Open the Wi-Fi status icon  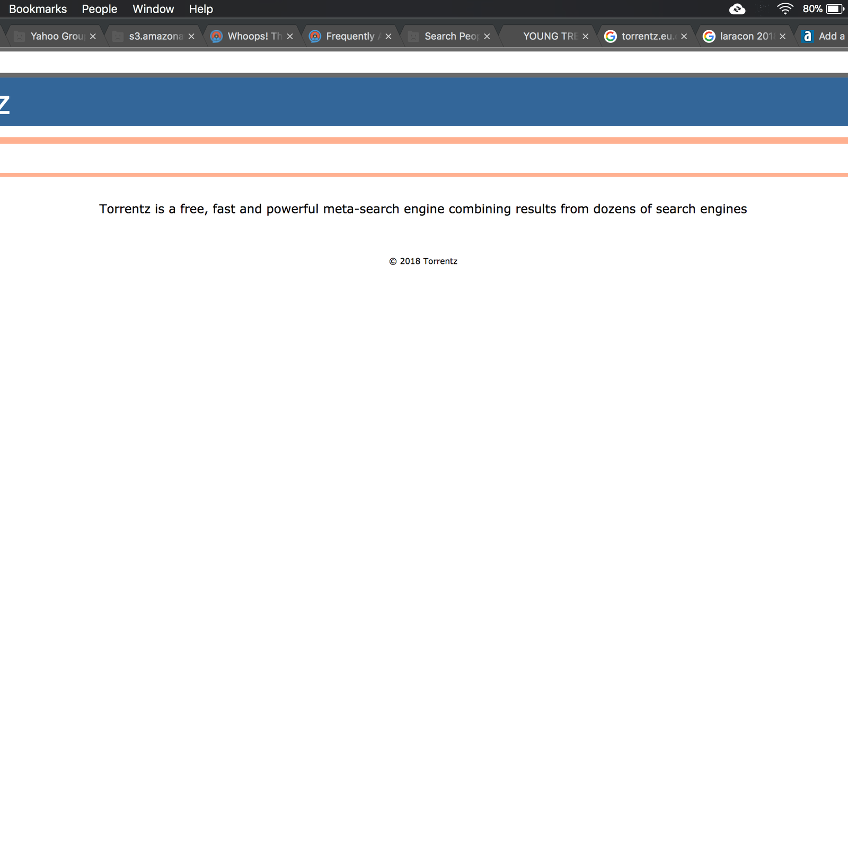[x=785, y=8]
